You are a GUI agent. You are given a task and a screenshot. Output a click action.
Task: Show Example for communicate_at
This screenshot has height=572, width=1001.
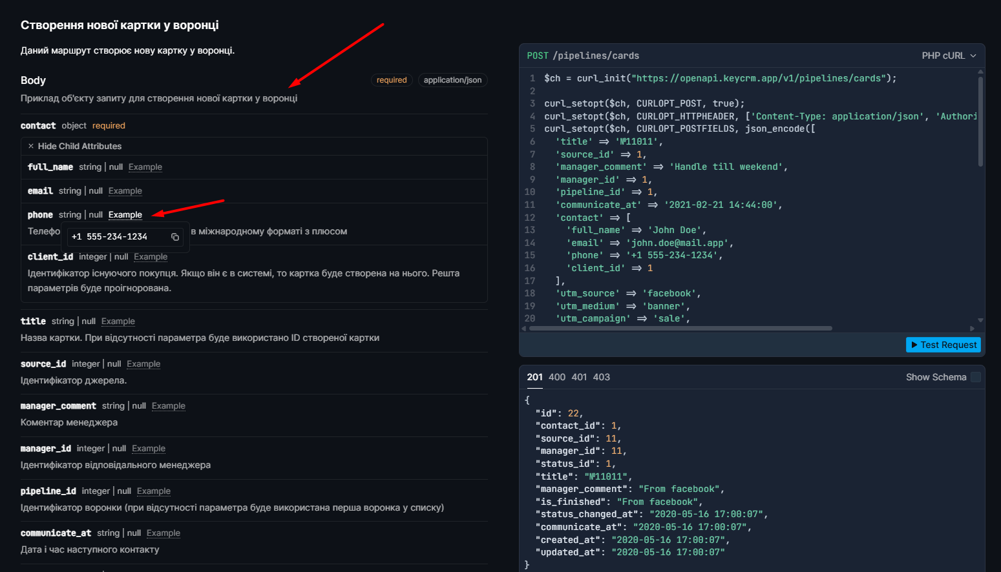163,533
